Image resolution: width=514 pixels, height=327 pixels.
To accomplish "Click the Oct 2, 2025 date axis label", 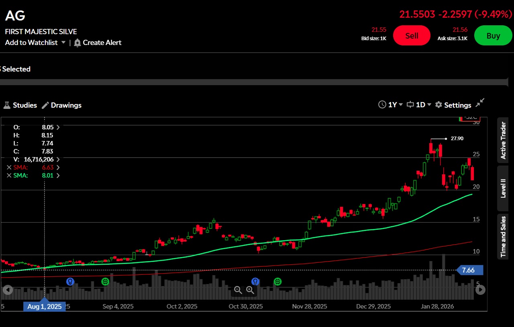I will click(182, 307).
